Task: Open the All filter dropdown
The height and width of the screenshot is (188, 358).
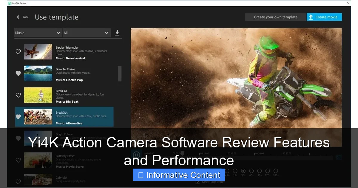Action: (x=87, y=33)
